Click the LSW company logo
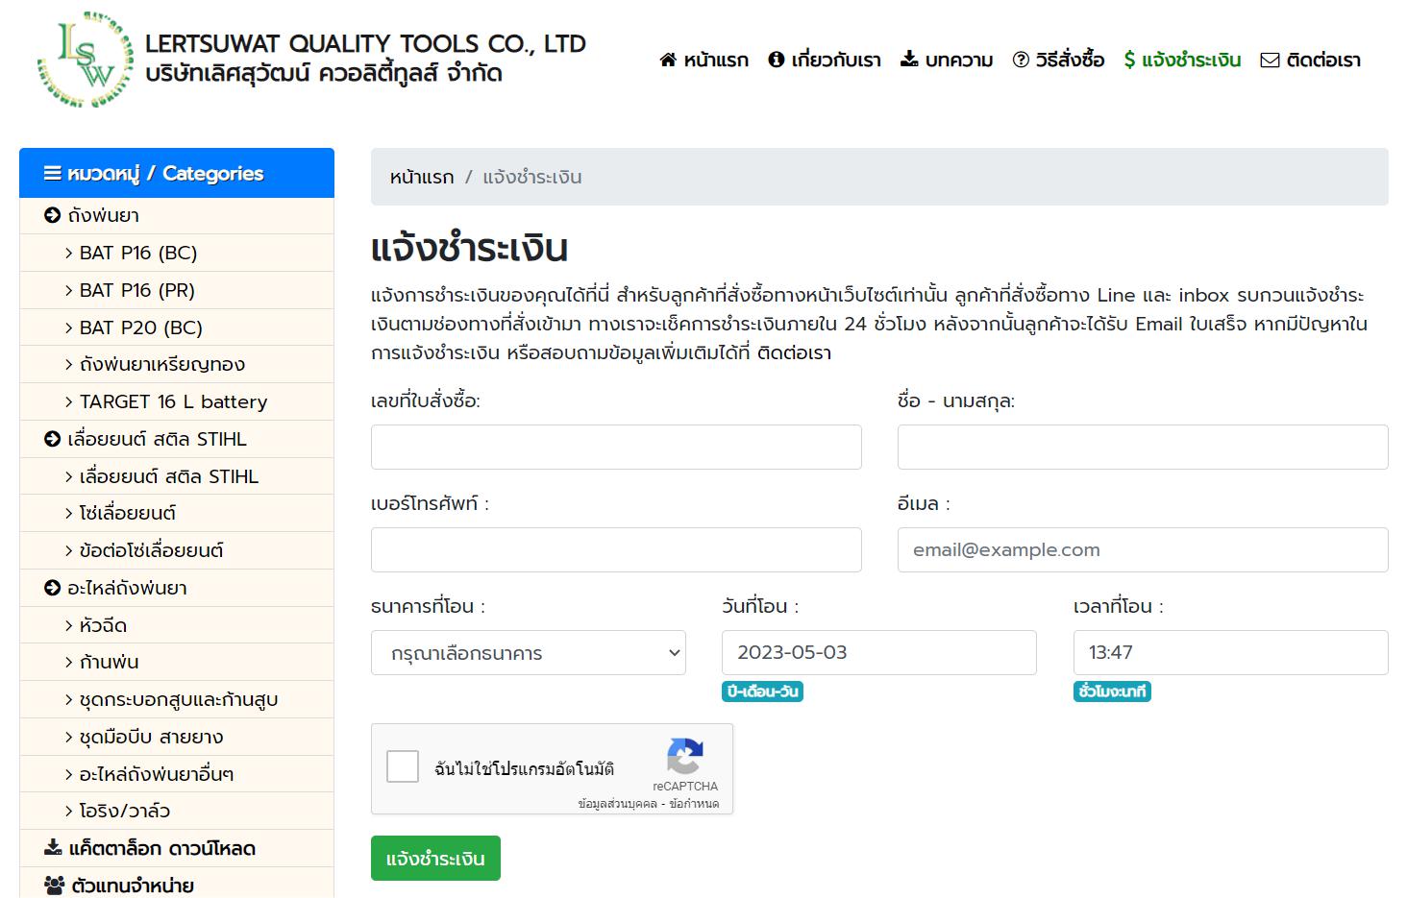Screen dimensions: 1407x898 (x=85, y=60)
